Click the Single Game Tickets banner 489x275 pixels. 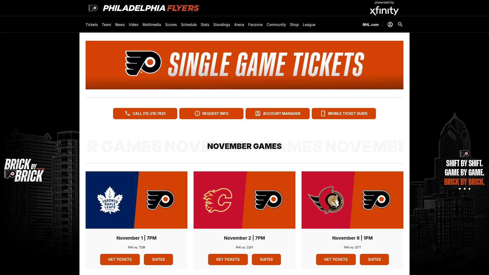[244, 65]
